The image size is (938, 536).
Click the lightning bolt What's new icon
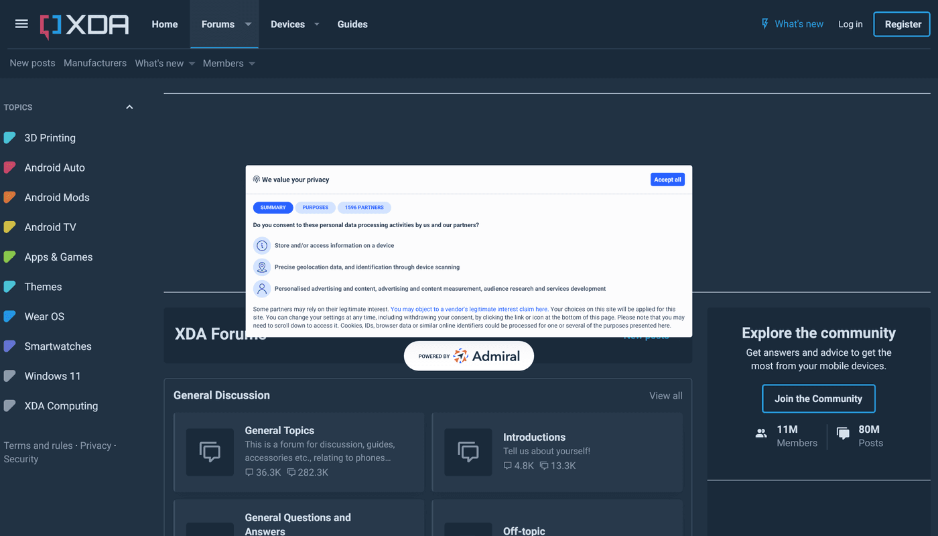tap(764, 24)
